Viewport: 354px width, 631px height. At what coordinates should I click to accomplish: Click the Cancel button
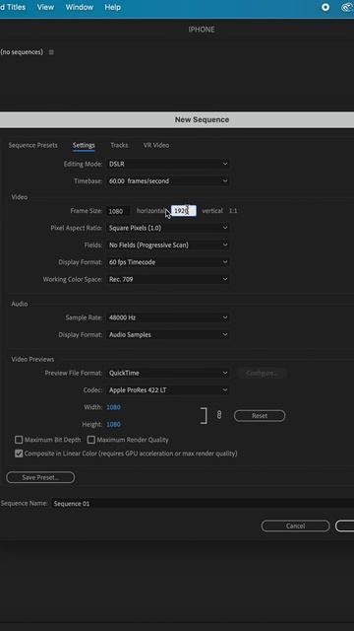(x=295, y=526)
